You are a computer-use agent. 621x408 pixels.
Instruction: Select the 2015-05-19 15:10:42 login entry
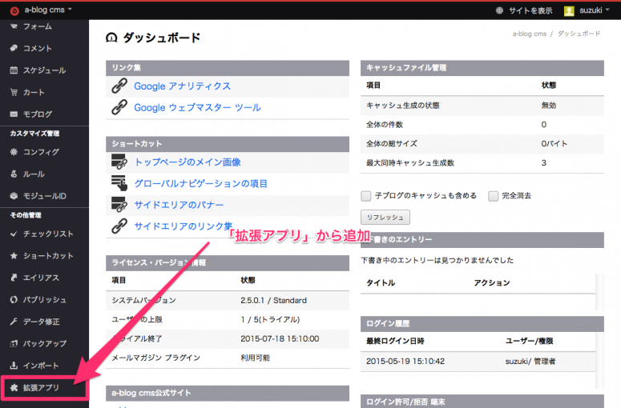(405, 362)
